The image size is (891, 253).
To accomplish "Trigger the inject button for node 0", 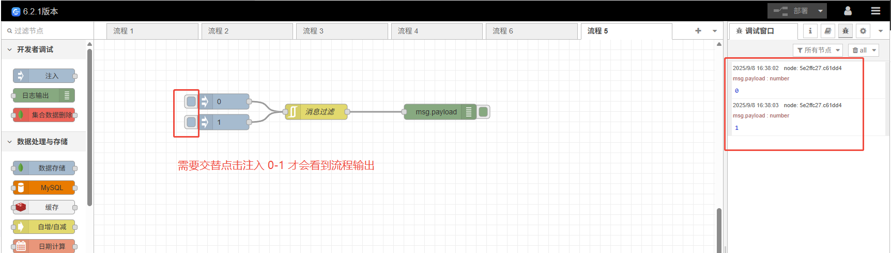I will (x=191, y=102).
